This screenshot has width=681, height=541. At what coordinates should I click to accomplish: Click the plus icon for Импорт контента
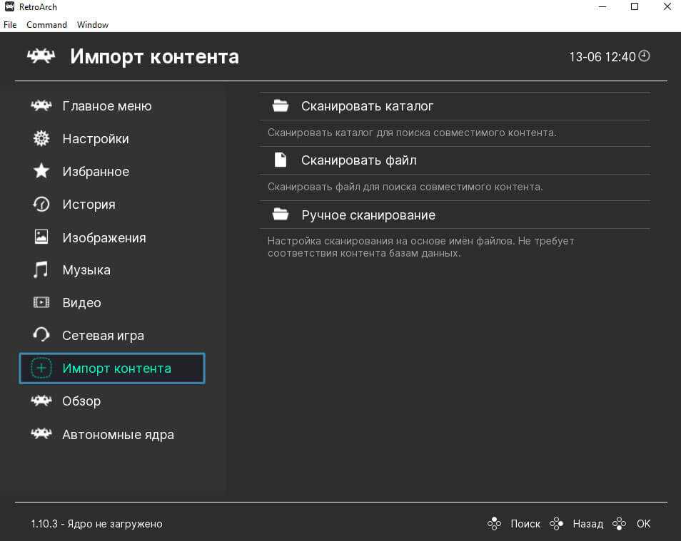(41, 369)
